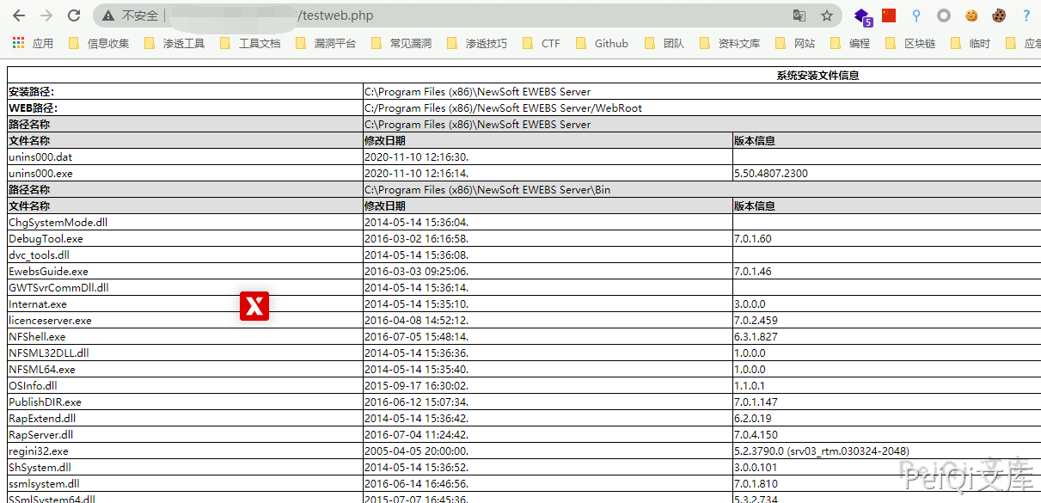Open the CTF bookmark folder

[542, 43]
